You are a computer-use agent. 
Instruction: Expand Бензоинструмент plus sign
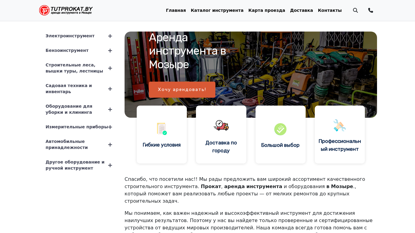pos(110,51)
